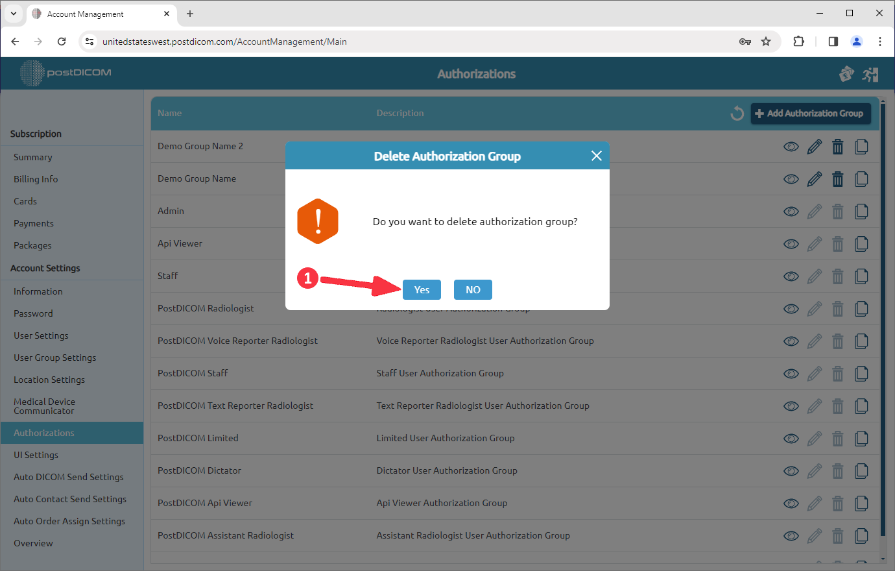Viewport: 895px width, 571px height.
Task: Open the logout icon in the header
Action: 870,74
